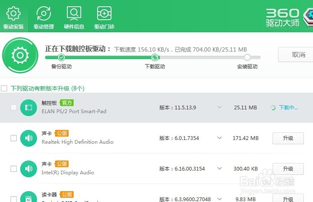Go to the 驱动门诊 tab
313x202 pixels.
104,18
